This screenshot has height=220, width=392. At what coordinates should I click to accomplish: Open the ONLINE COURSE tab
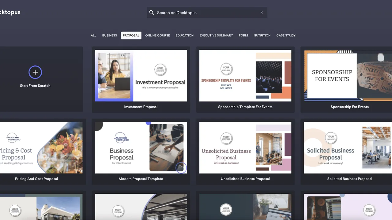click(157, 35)
